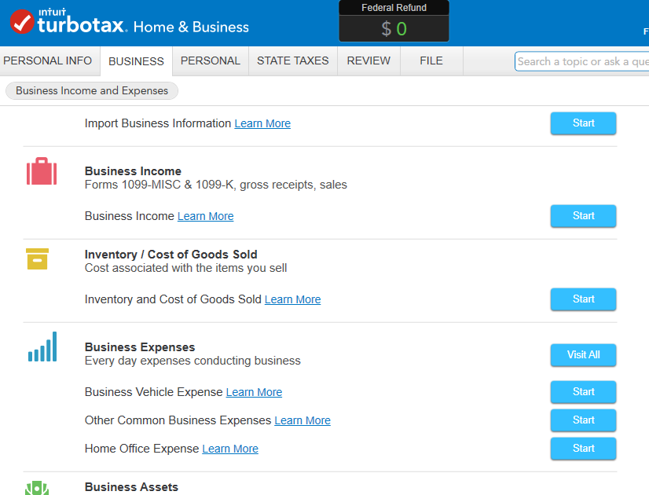Viewport: 649px width, 495px height.
Task: Click the yellow Inventory box icon
Action: [37, 258]
